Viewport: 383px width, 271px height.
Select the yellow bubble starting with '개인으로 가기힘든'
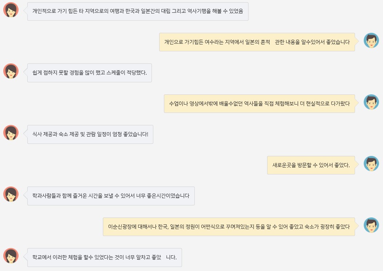pos(257,42)
